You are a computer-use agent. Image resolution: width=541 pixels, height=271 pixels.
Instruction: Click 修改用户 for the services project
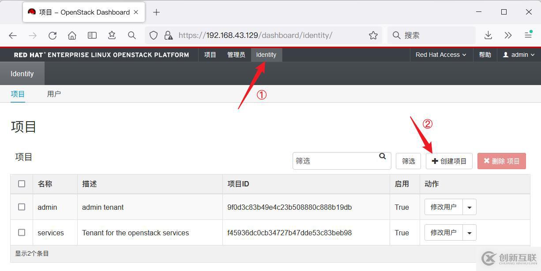pyautogui.click(x=443, y=233)
